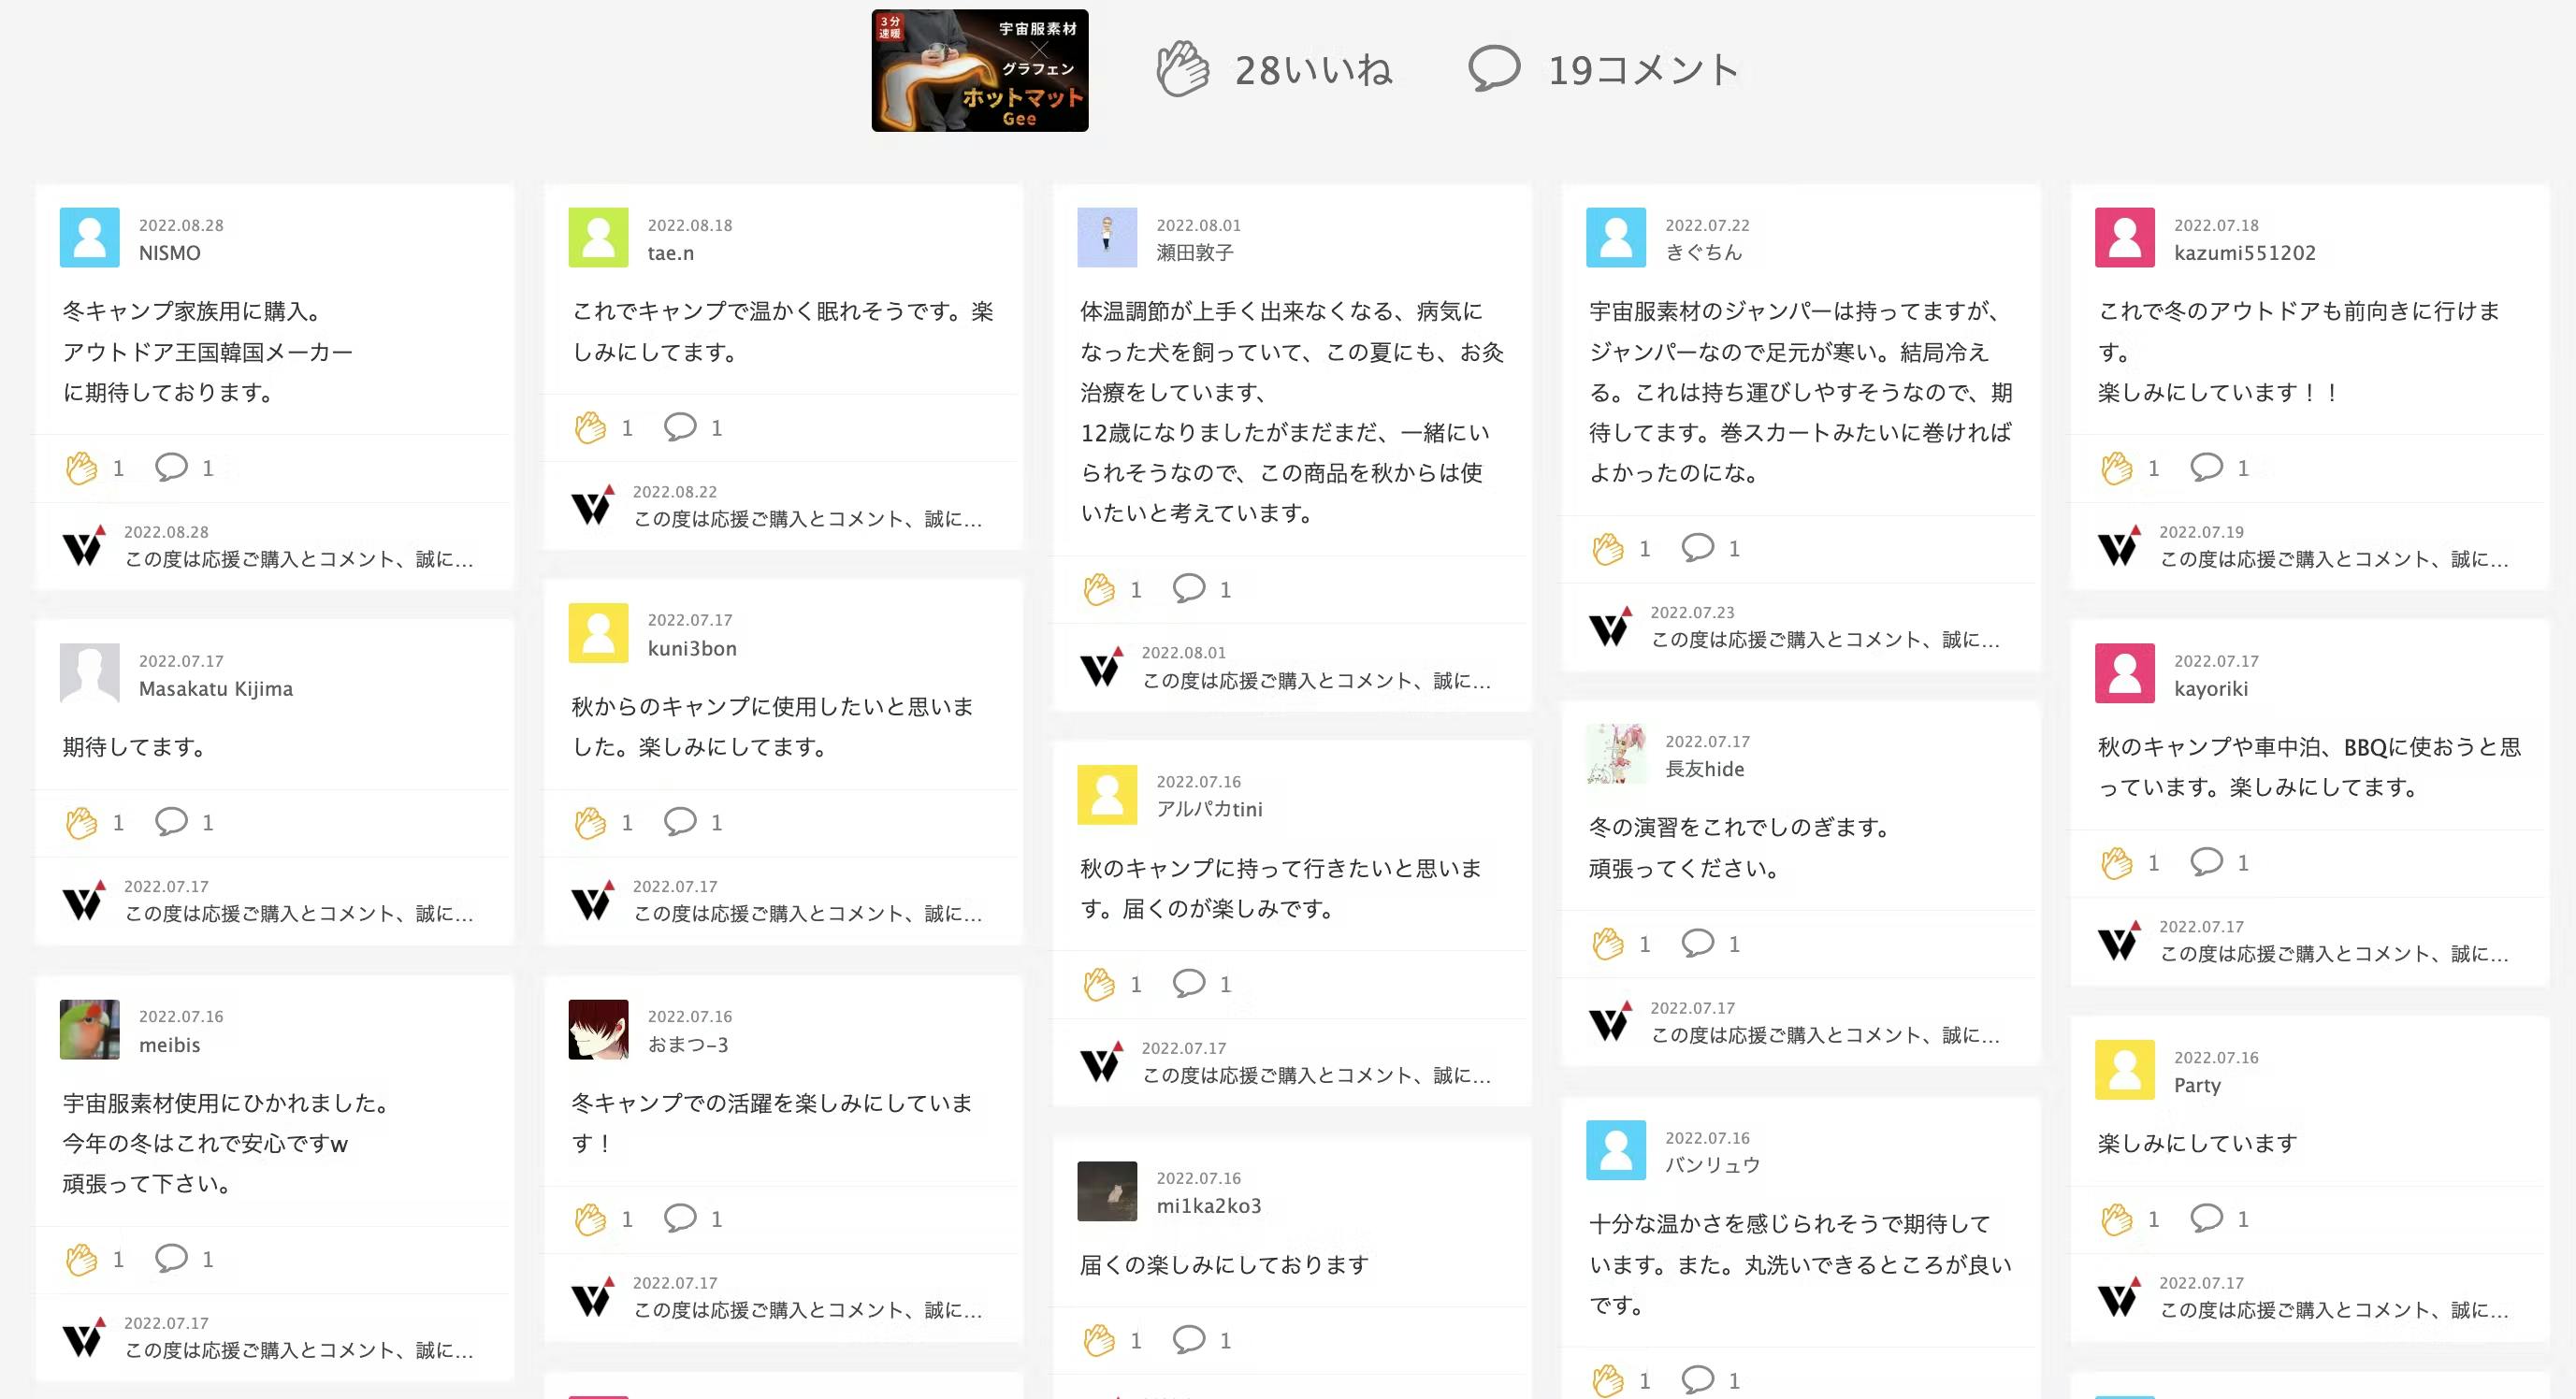Click the W logo beside the reply to アルパカtini

point(1101,1063)
